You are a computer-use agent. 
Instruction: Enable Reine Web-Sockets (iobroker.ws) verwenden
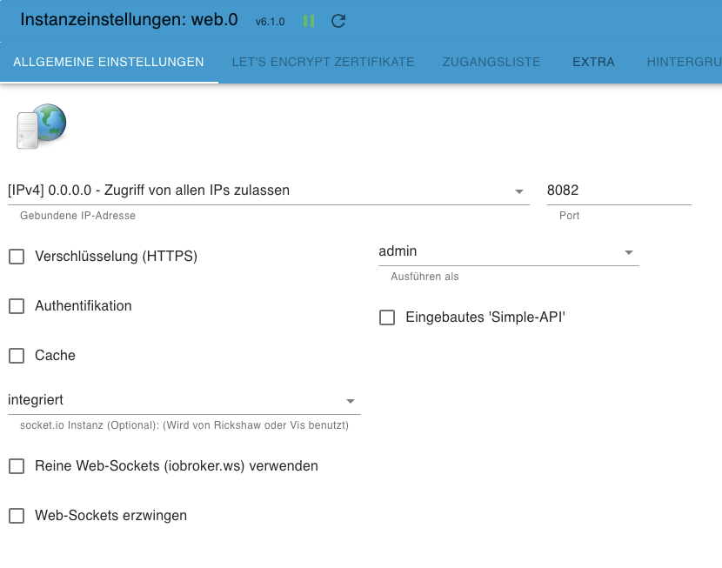[x=17, y=466]
